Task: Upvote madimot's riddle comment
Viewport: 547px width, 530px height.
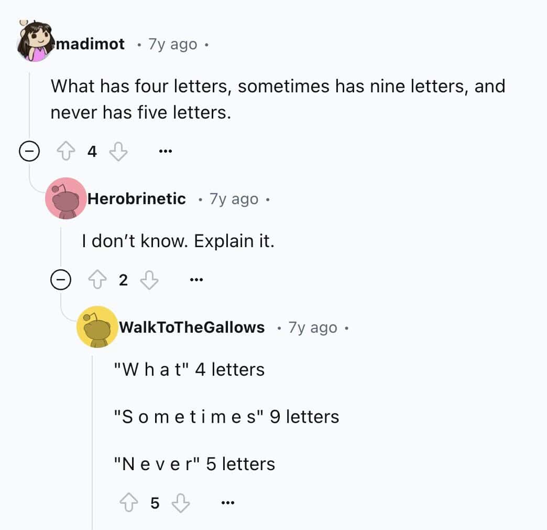Action: pyautogui.click(x=65, y=152)
